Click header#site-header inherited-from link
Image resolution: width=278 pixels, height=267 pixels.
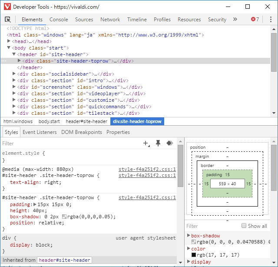click(x=65, y=260)
